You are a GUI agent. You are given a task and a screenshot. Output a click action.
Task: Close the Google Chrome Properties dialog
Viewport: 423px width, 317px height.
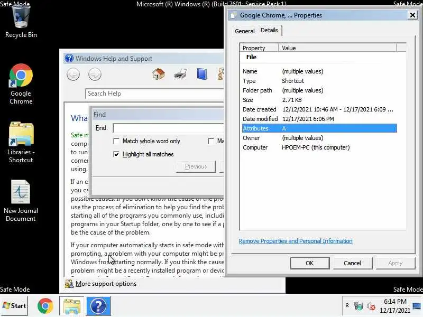point(412,15)
